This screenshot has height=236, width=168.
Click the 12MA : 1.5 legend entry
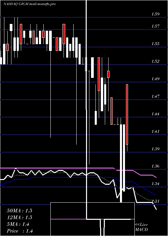click(19, 217)
